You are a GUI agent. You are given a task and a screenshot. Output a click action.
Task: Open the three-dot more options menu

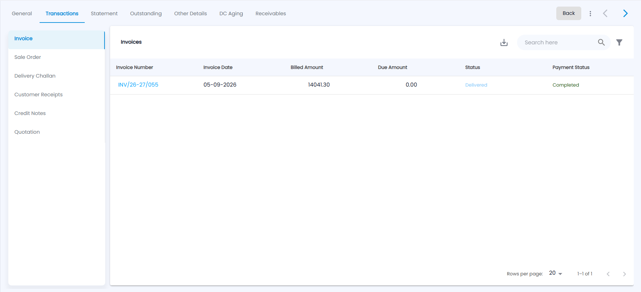[590, 14]
